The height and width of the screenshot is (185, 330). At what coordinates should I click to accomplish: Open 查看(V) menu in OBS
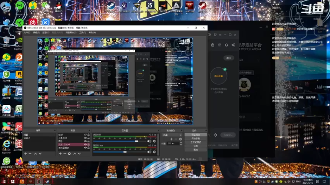tap(46, 32)
